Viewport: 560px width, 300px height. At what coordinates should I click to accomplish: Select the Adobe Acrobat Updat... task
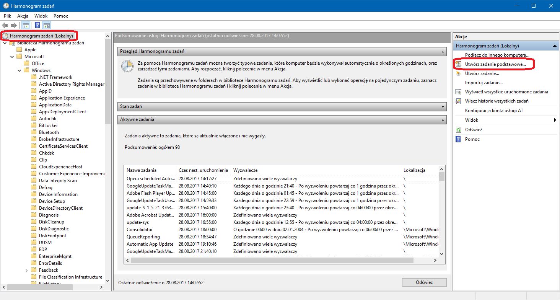point(281,215)
